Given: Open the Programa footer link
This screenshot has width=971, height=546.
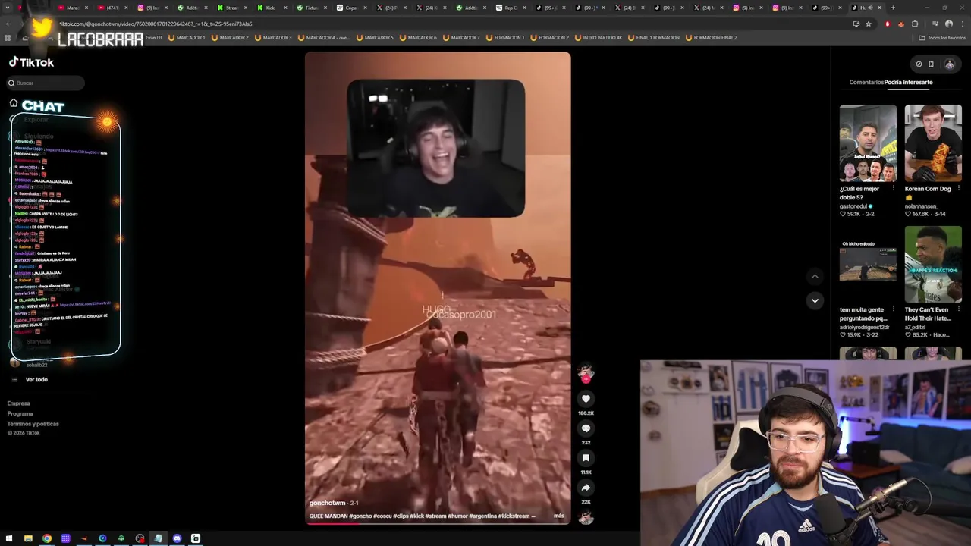Looking at the screenshot, I should point(20,413).
